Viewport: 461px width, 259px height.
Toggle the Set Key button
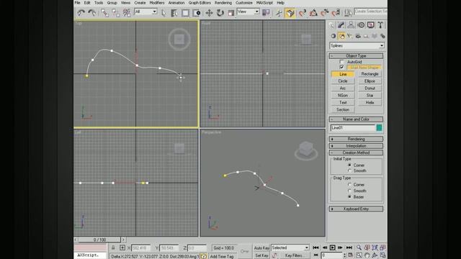[261, 255]
